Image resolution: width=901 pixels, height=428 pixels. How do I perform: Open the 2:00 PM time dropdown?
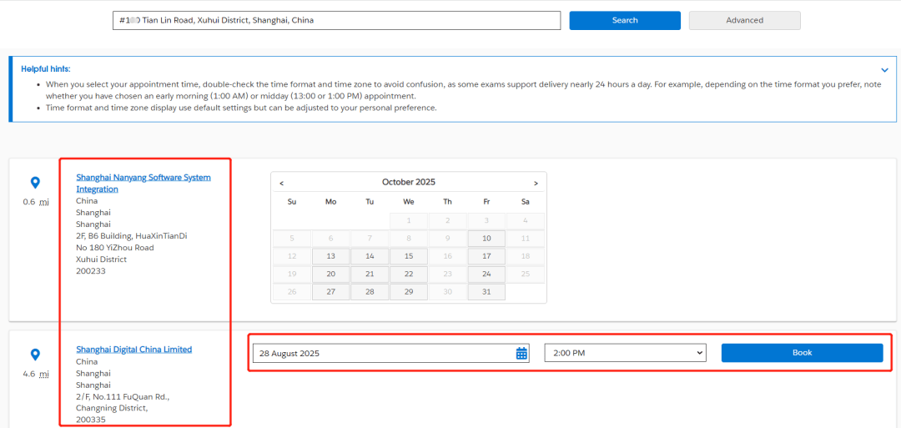[625, 353]
